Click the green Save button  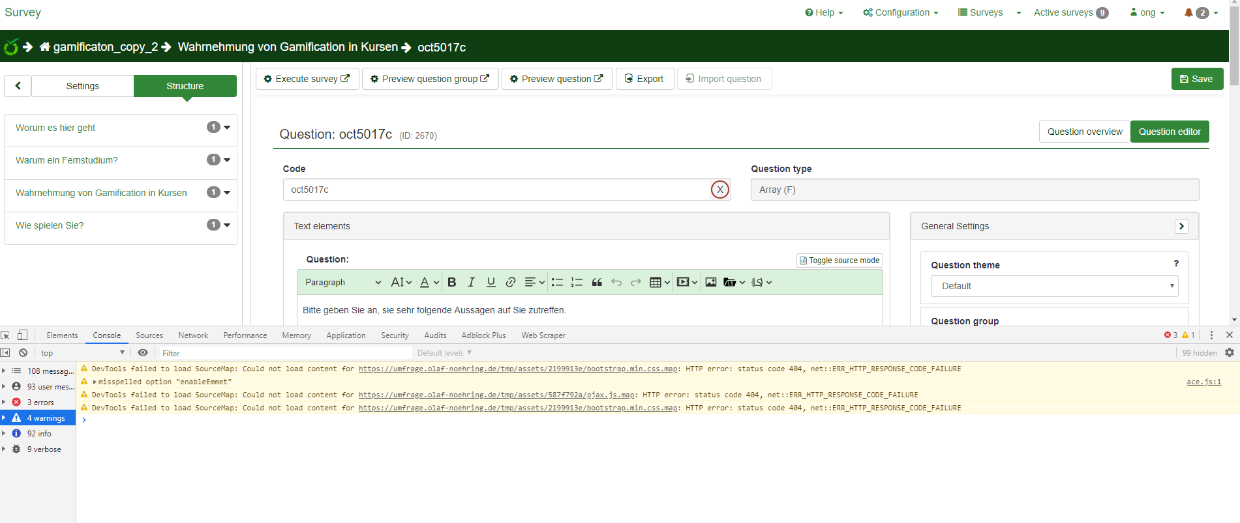(x=1197, y=79)
